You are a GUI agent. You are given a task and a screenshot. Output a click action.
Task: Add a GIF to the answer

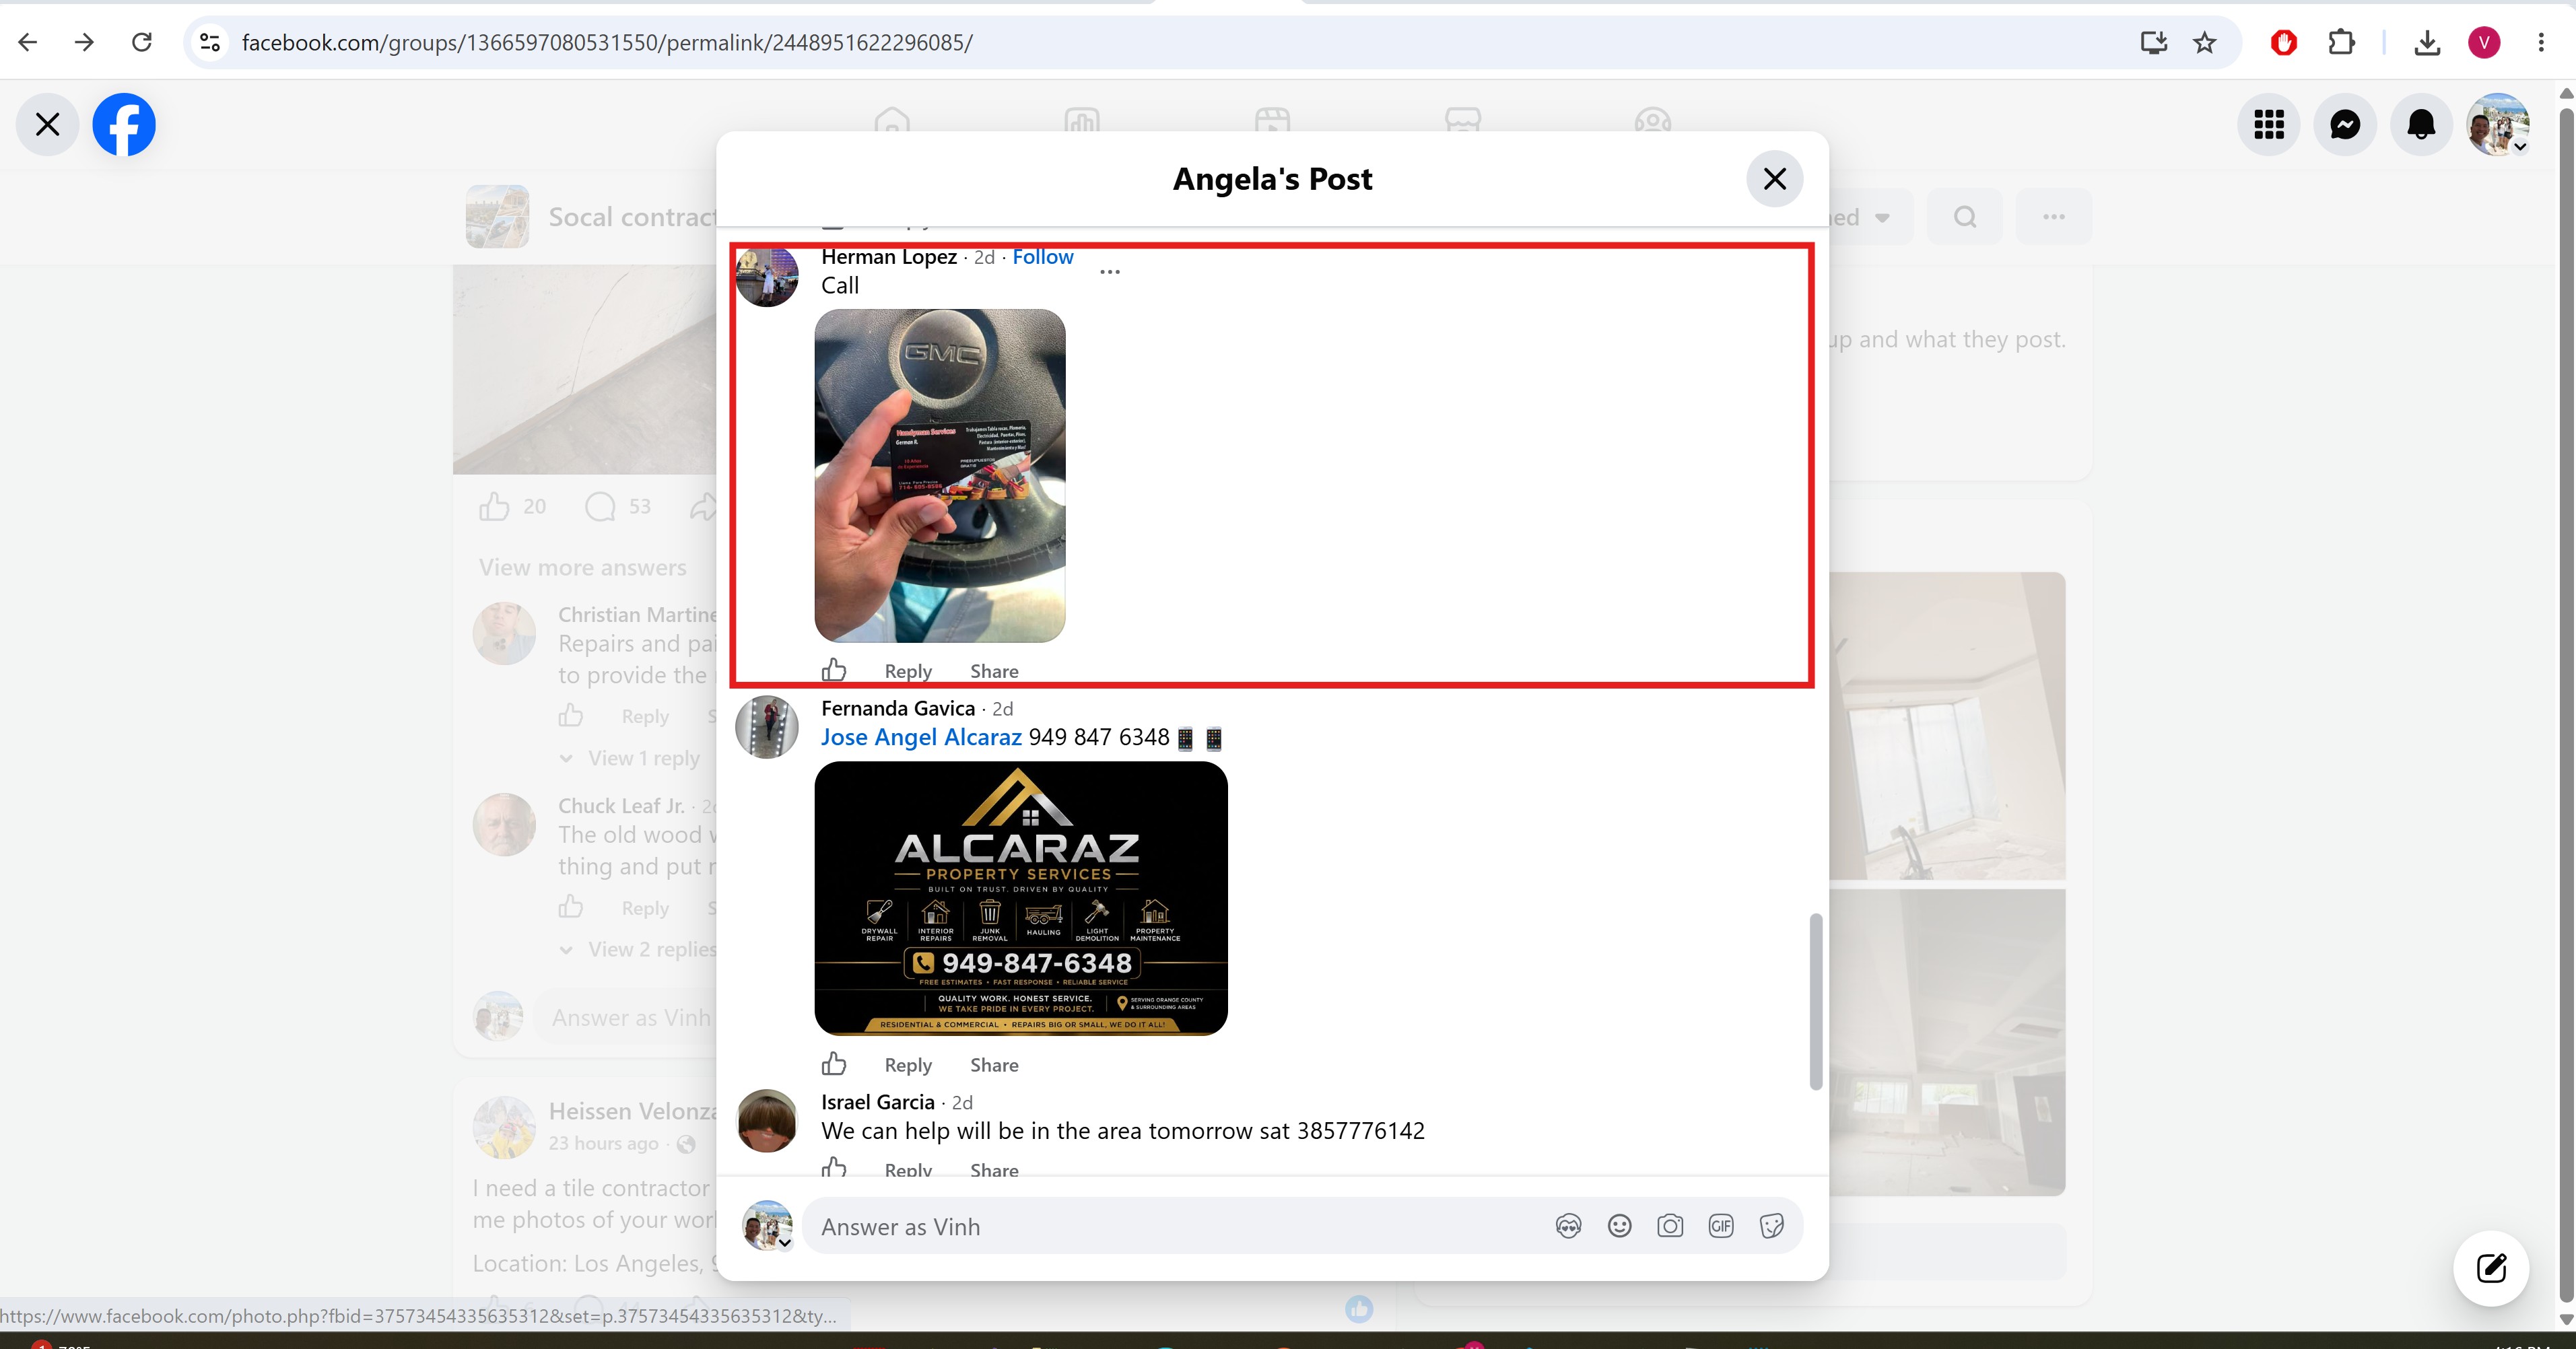click(x=1721, y=1227)
